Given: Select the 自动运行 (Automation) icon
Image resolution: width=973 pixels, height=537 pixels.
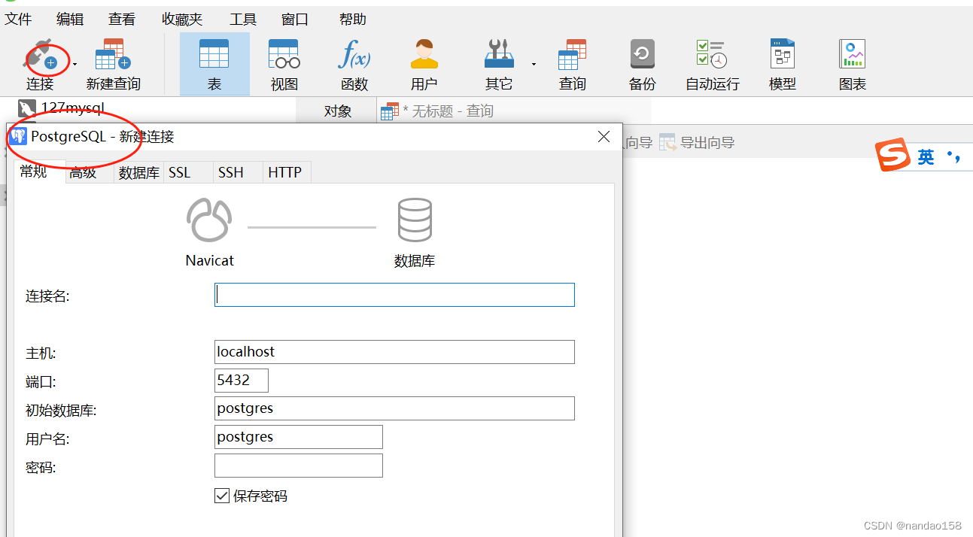Looking at the screenshot, I should coord(710,64).
